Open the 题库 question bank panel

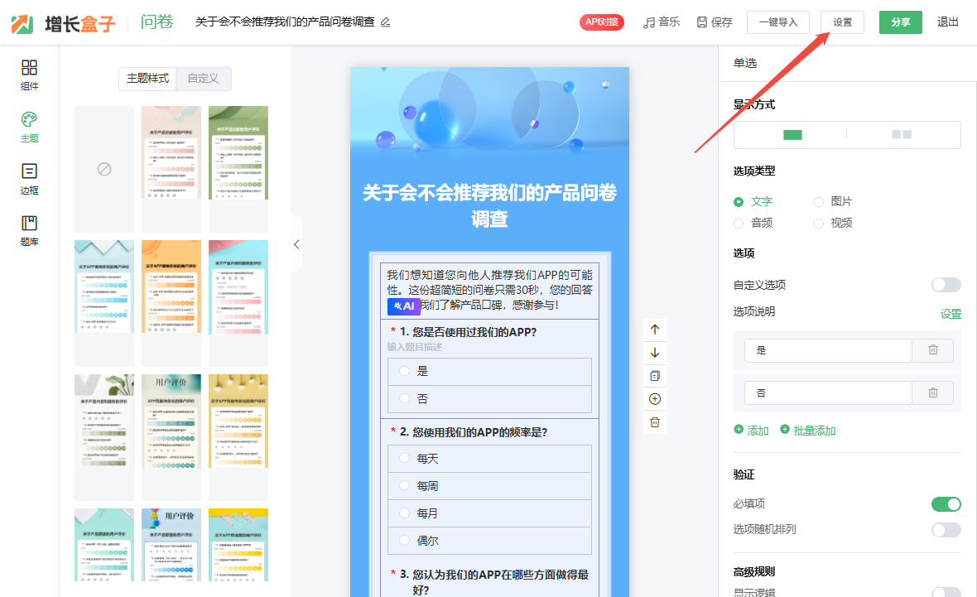pos(29,230)
